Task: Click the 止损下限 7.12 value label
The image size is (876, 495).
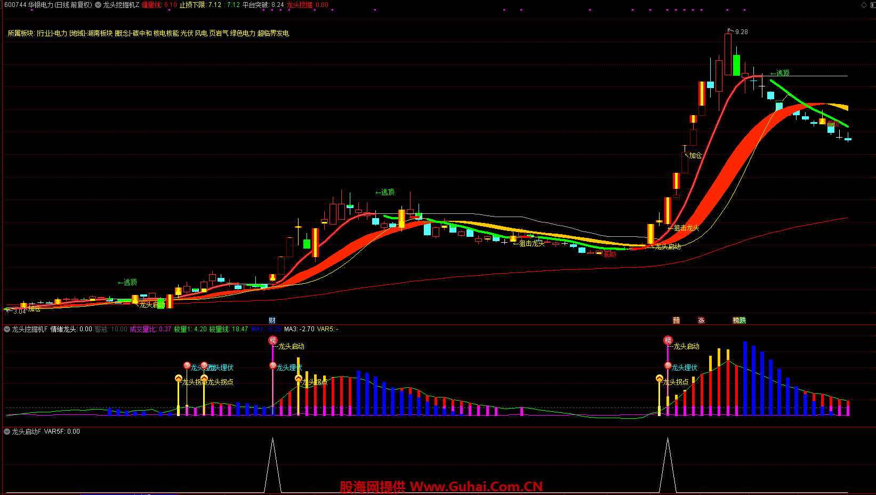Action: (200, 5)
